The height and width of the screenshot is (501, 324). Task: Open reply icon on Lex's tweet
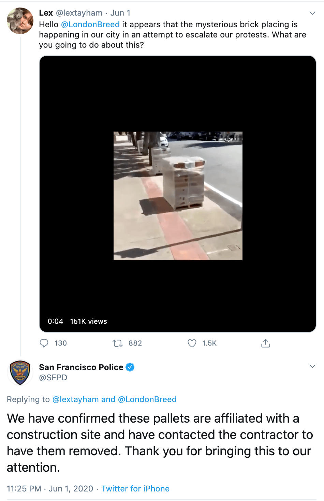(x=44, y=343)
